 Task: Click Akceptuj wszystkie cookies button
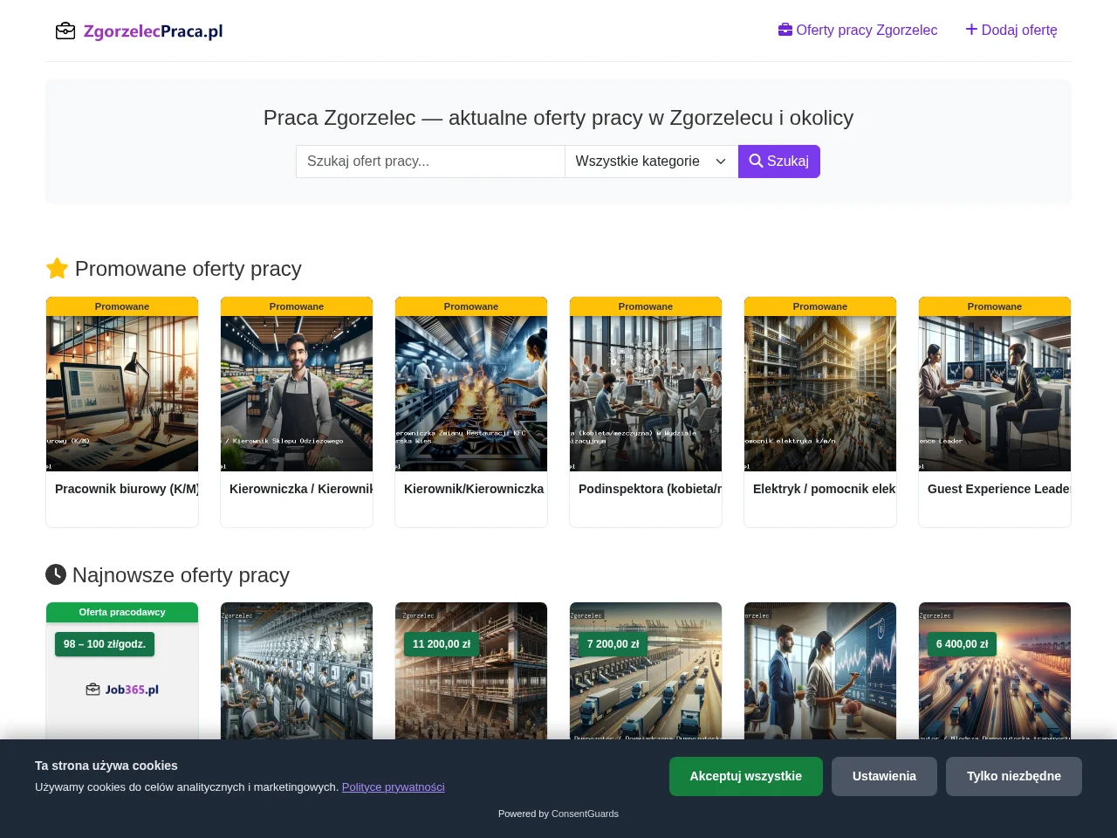746,776
